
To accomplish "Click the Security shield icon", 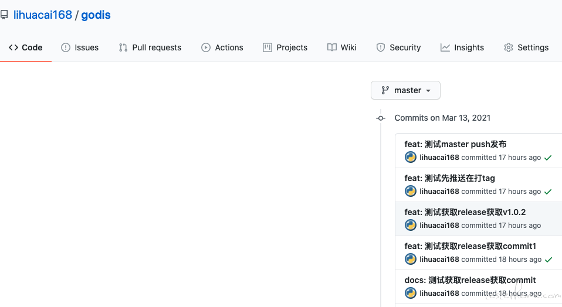I will 381,47.
